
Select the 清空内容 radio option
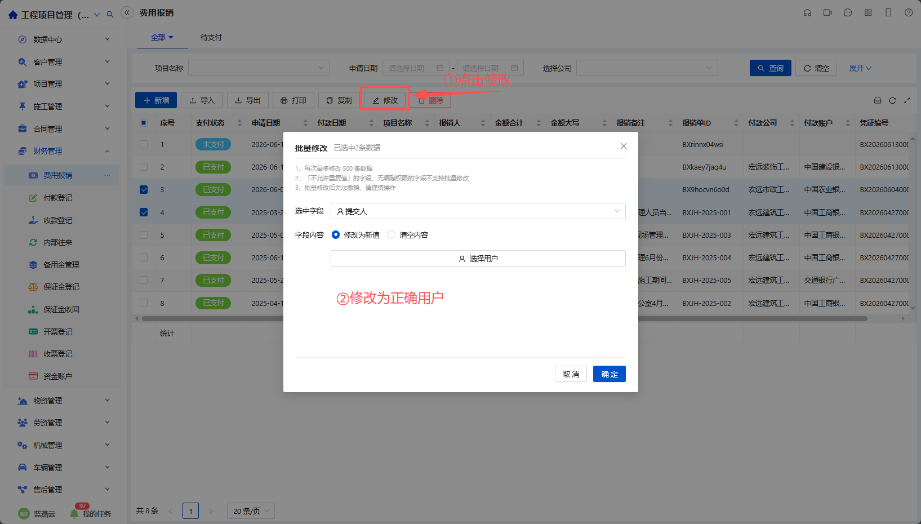(391, 235)
